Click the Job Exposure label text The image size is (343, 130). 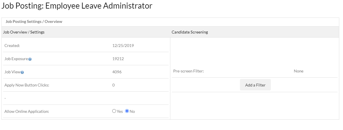pyautogui.click(x=16, y=59)
